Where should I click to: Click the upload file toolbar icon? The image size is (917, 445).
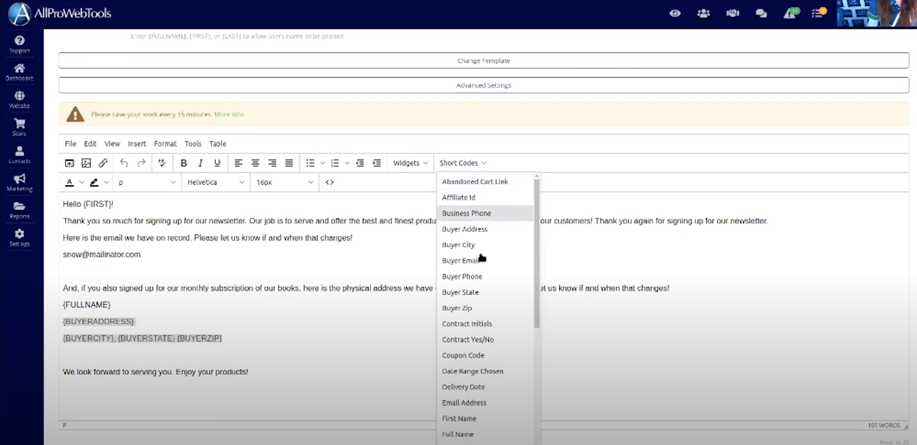(x=69, y=163)
